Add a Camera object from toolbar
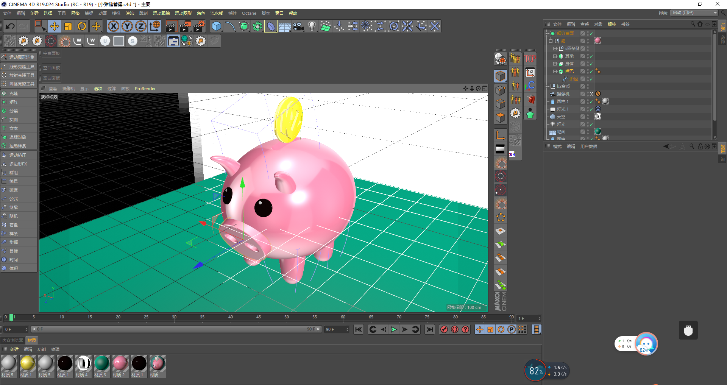This screenshot has width=727, height=385. click(298, 26)
